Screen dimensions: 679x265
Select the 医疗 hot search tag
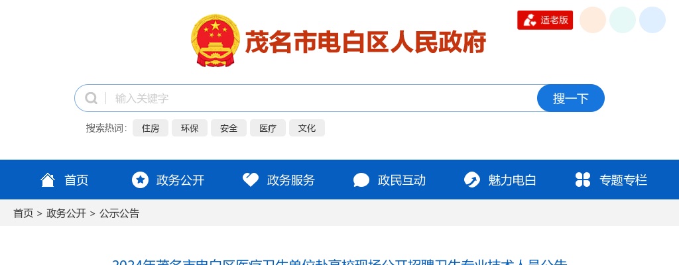(268, 128)
